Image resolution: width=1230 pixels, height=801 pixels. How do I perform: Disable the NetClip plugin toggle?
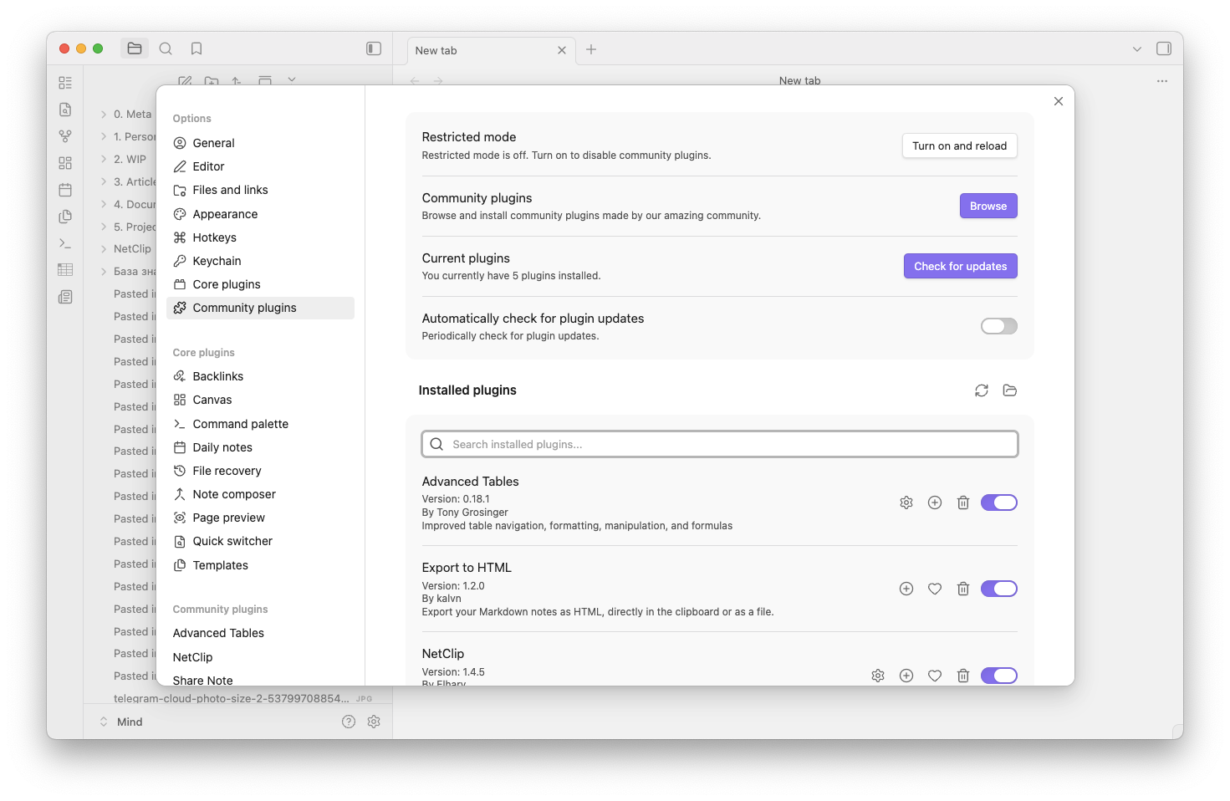pos(999,676)
